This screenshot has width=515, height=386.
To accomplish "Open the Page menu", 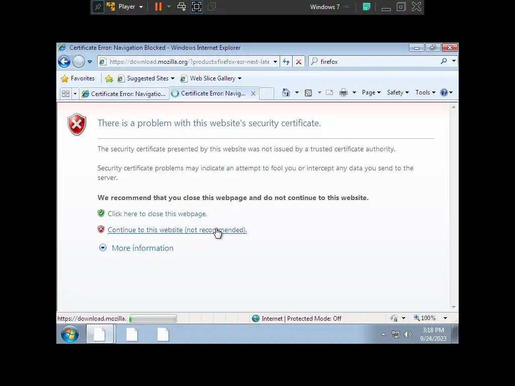I will pyautogui.click(x=371, y=92).
